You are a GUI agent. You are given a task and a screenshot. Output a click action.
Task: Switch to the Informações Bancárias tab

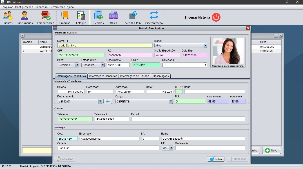pyautogui.click(x=103, y=76)
